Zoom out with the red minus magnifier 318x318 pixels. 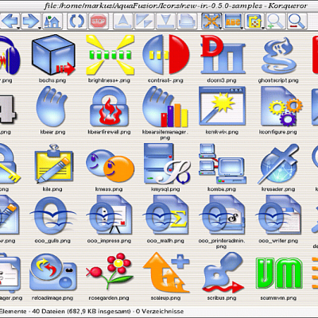297,21
